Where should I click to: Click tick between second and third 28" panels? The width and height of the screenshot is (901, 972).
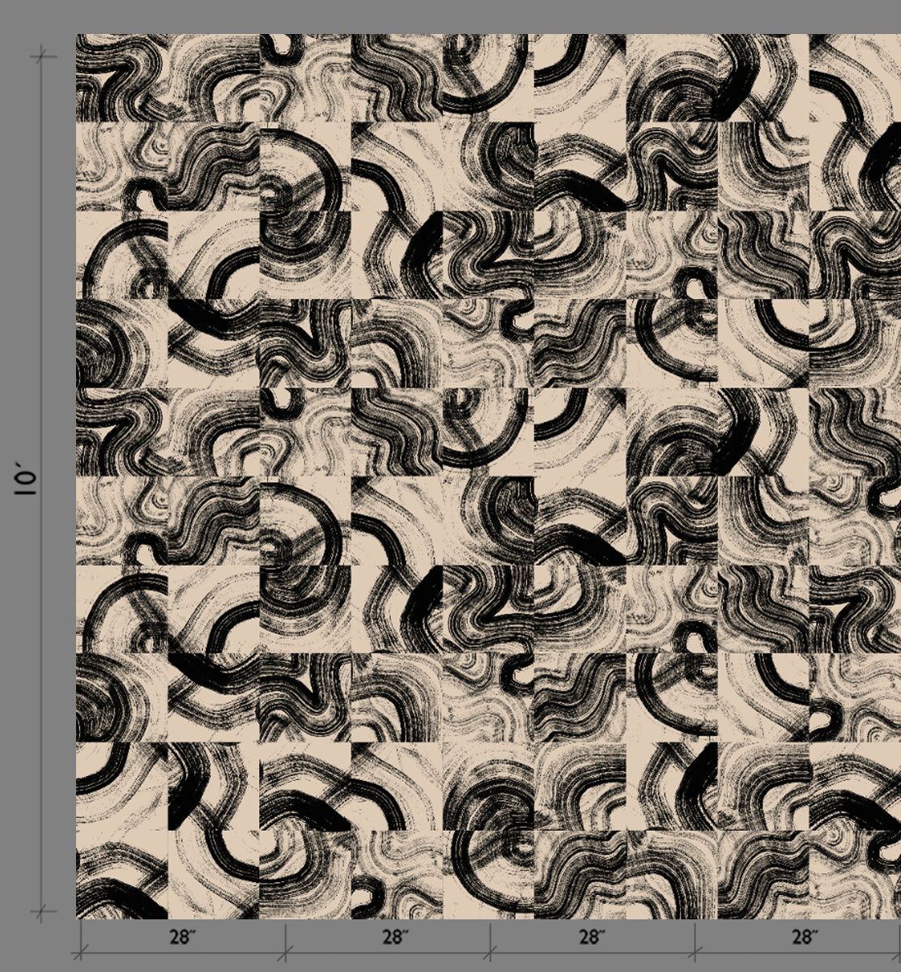click(491, 953)
